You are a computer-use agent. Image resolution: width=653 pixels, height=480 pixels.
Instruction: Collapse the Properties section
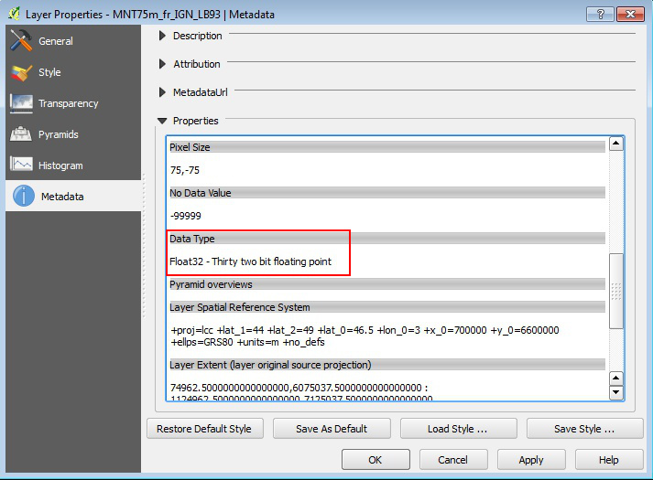[162, 121]
